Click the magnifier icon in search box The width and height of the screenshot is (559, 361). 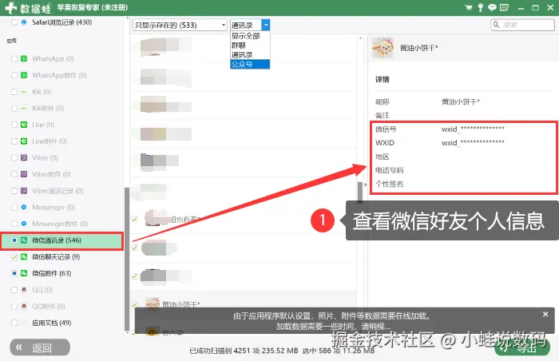coord(496,25)
